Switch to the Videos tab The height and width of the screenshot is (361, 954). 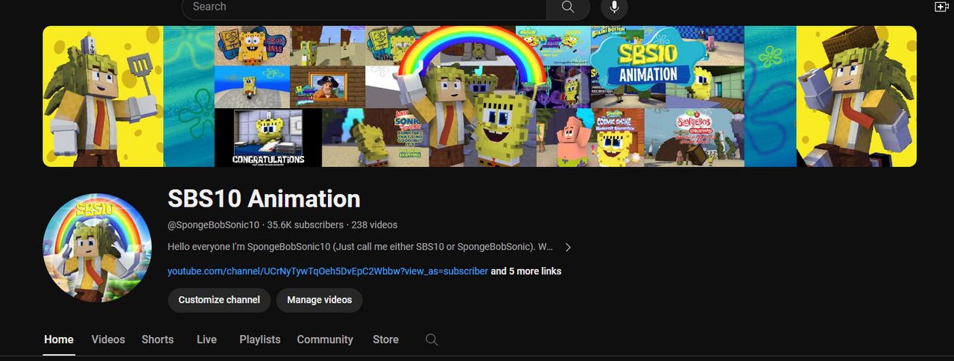coord(108,339)
